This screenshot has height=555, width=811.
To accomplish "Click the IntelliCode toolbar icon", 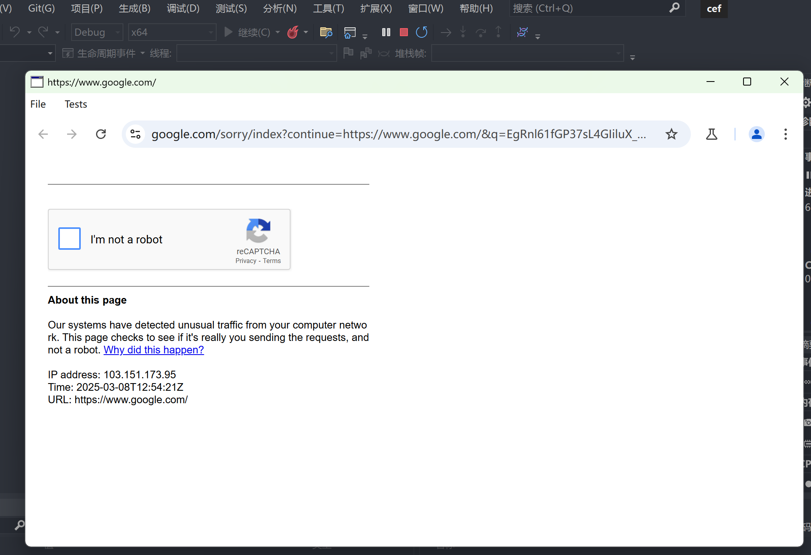I will click(522, 32).
